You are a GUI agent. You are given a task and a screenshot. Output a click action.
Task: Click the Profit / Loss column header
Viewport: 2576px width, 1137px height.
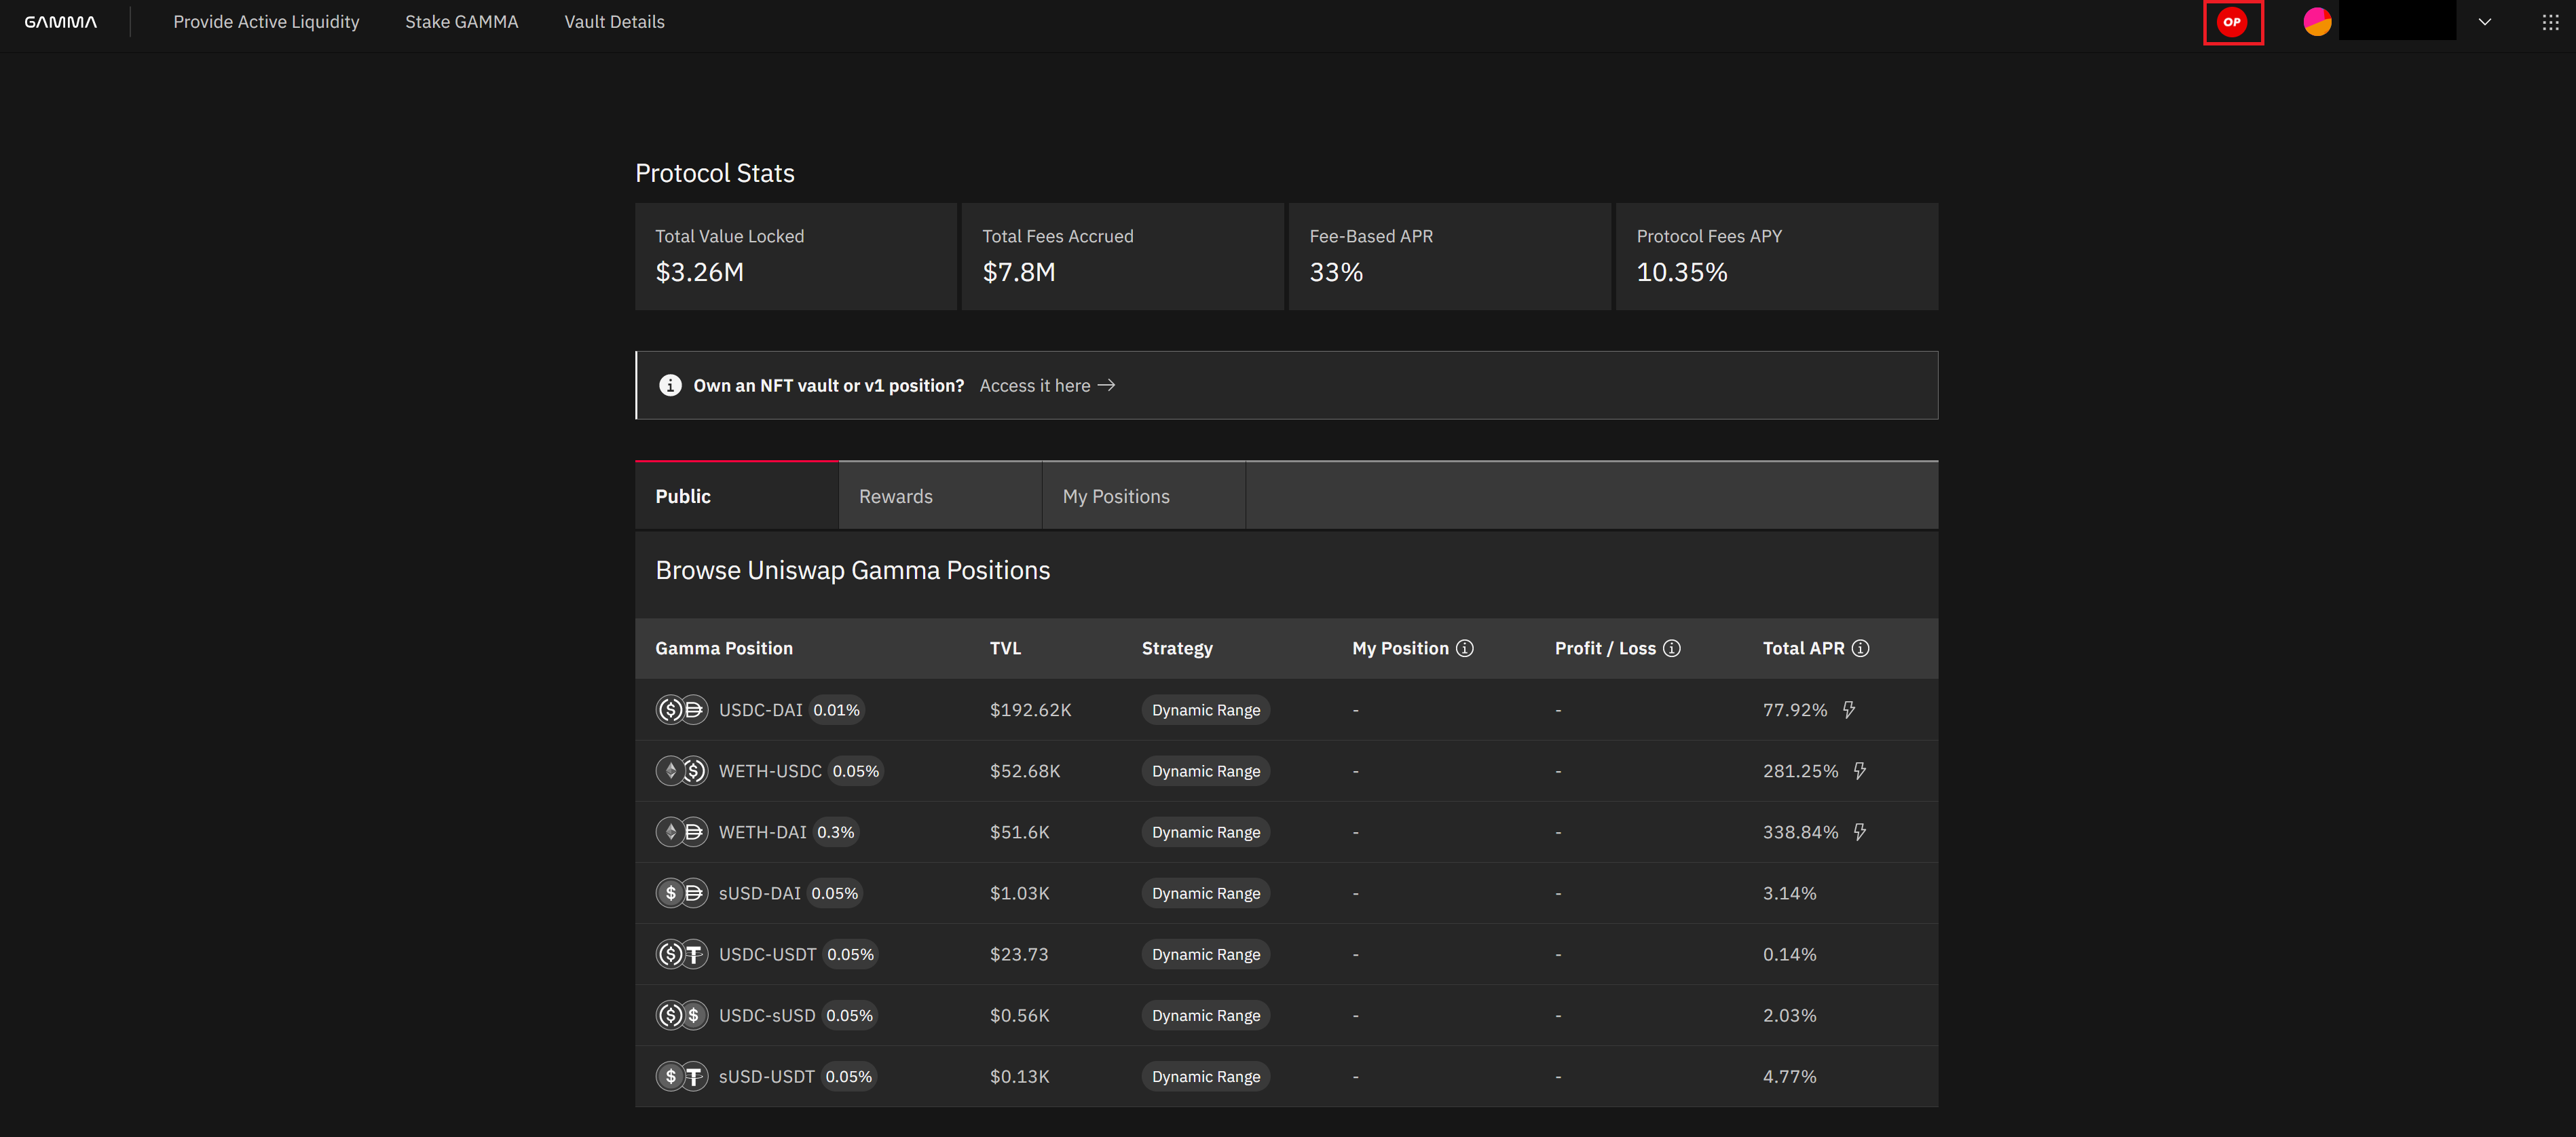tap(1605, 648)
